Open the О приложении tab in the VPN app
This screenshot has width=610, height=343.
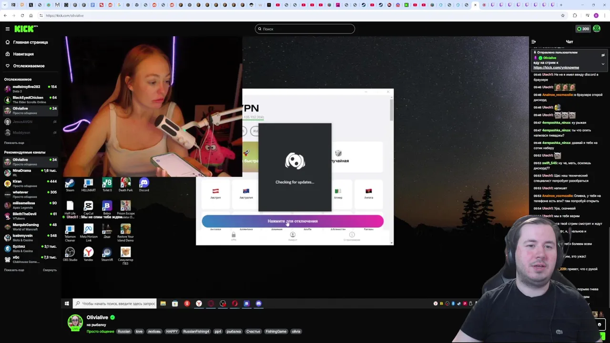click(x=352, y=236)
